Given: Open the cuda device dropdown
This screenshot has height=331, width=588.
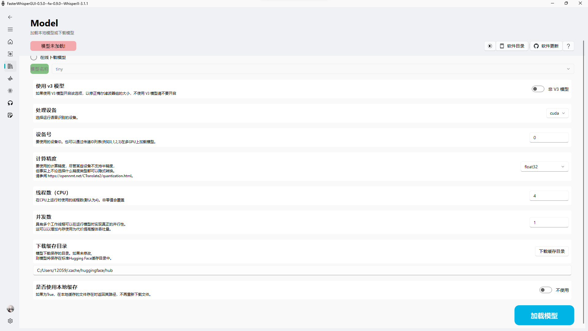Looking at the screenshot, I should (x=557, y=113).
